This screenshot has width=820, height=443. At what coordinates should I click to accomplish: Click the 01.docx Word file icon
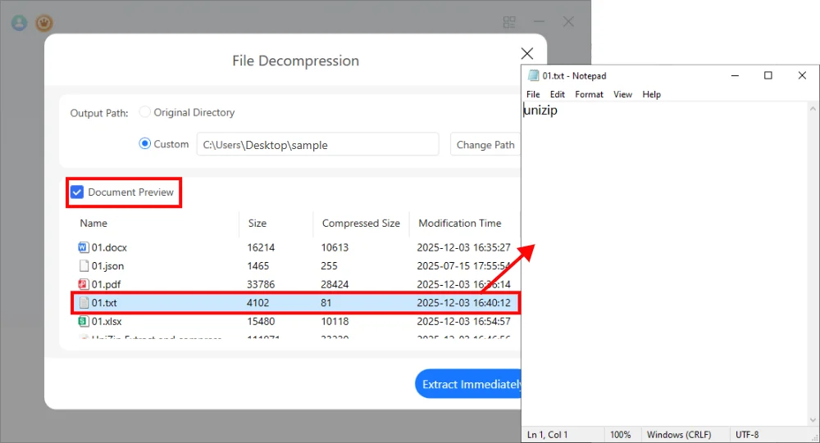(83, 247)
